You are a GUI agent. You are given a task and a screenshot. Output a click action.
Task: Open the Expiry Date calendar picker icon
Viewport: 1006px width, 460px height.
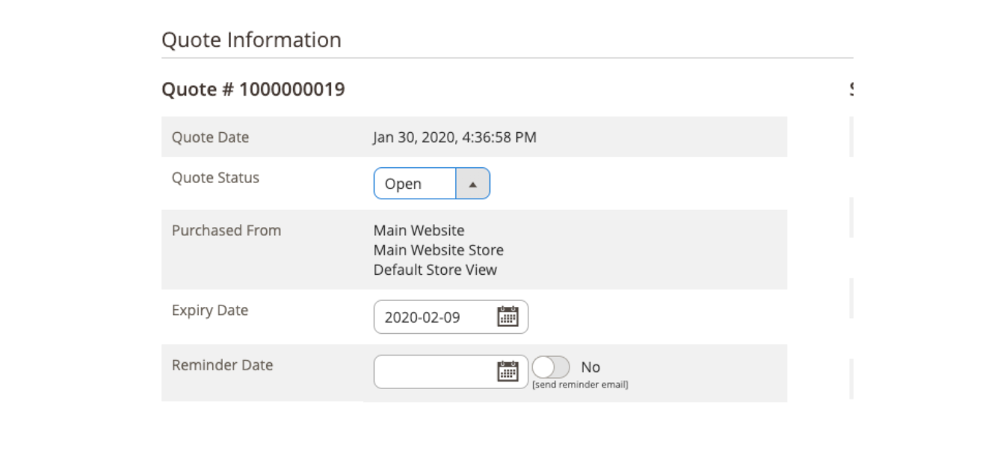tap(507, 317)
